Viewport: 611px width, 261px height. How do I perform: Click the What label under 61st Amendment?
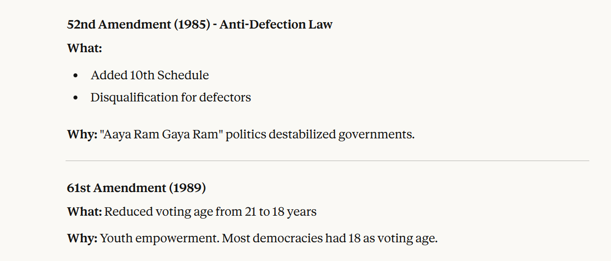pos(84,212)
